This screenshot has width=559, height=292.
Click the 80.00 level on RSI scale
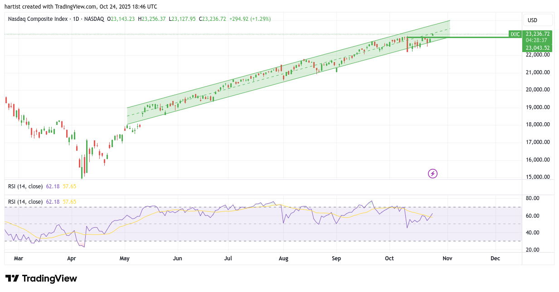coord(533,198)
